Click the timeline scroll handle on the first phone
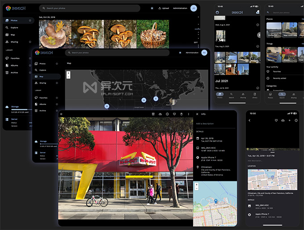The height and width of the screenshot is (230, 304). [x=259, y=35]
